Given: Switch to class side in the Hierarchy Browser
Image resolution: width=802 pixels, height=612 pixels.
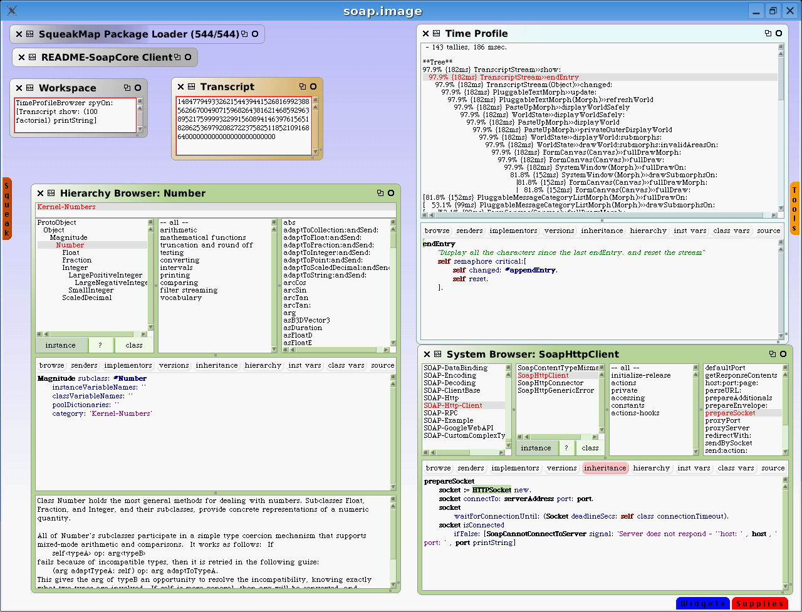Looking at the screenshot, I should (133, 345).
